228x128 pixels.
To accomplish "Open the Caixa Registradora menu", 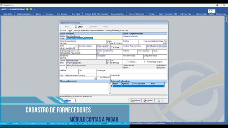I will click(24, 14).
